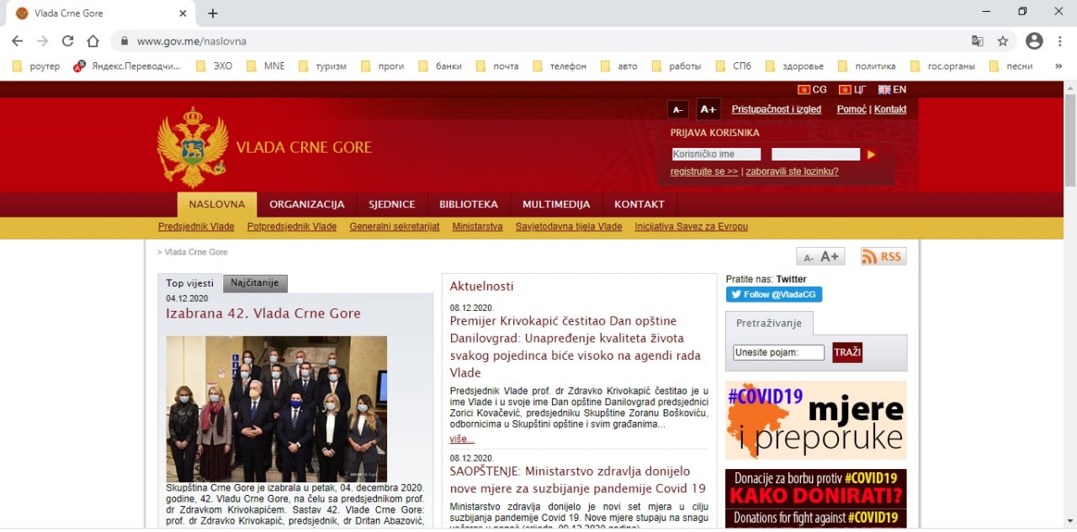Open the авто bookmarks folder
The image size is (1077, 532).
pyautogui.click(x=619, y=66)
